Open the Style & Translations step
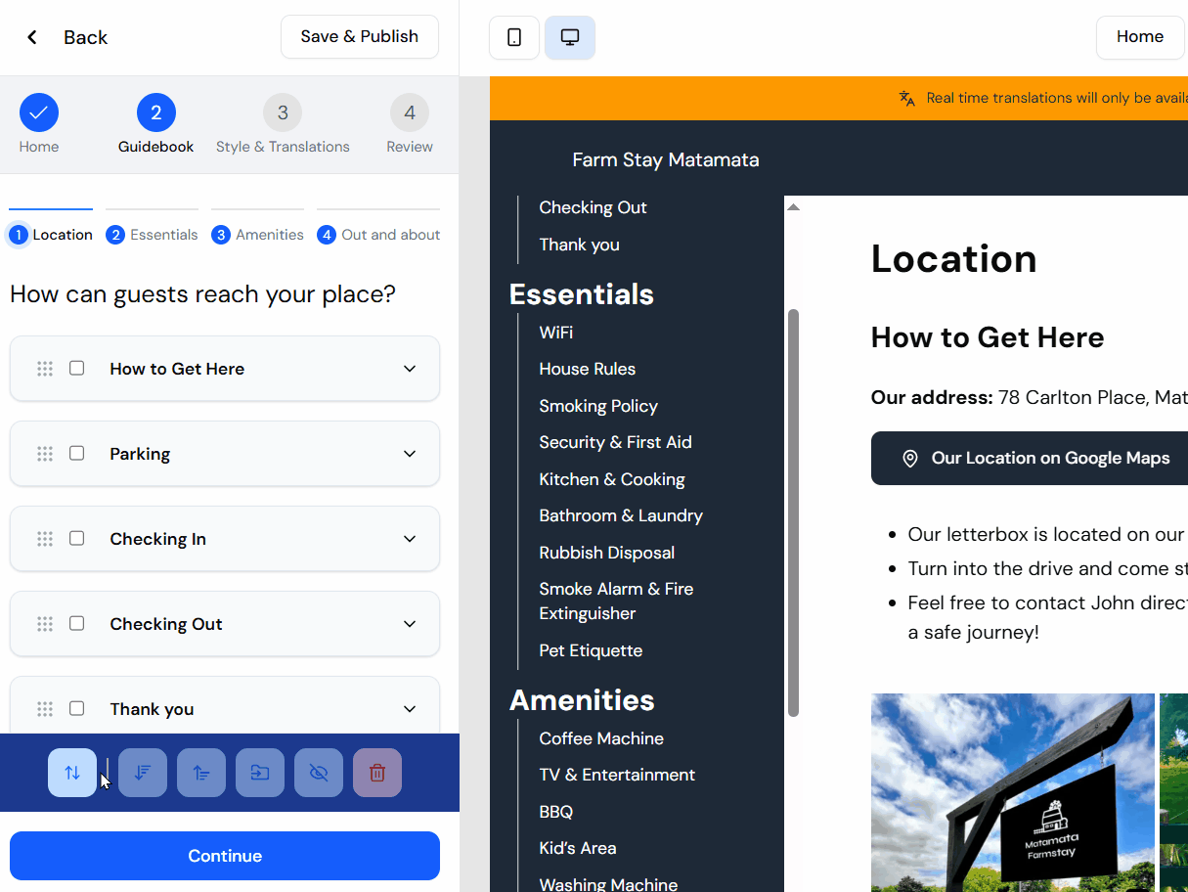The image size is (1188, 892). click(283, 124)
